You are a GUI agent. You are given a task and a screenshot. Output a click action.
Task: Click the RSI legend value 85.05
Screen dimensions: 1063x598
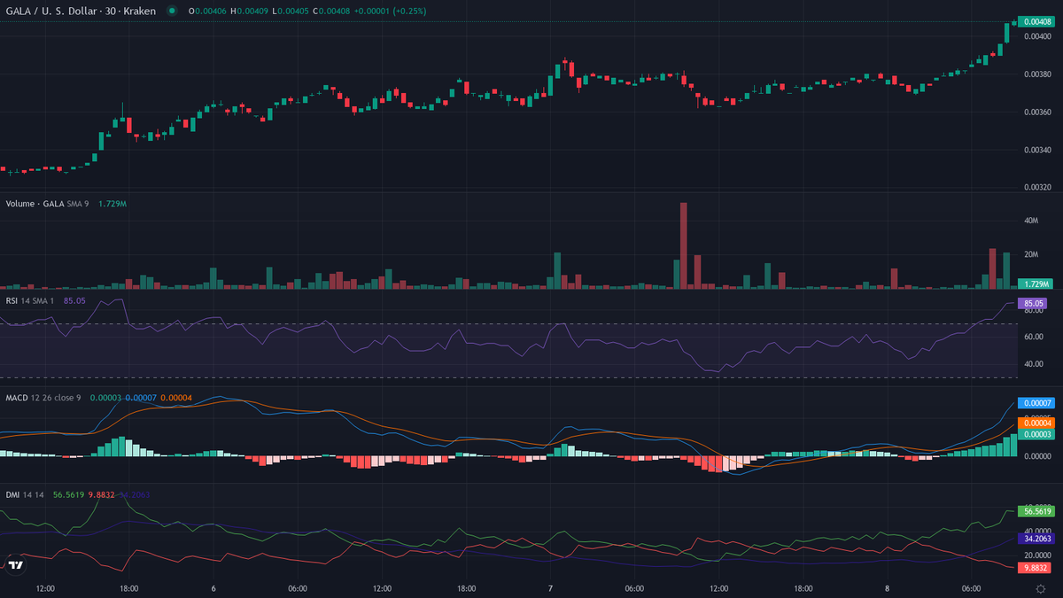click(75, 301)
